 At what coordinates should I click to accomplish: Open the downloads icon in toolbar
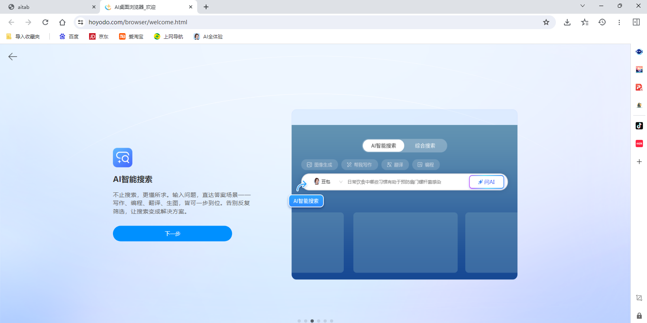(567, 22)
